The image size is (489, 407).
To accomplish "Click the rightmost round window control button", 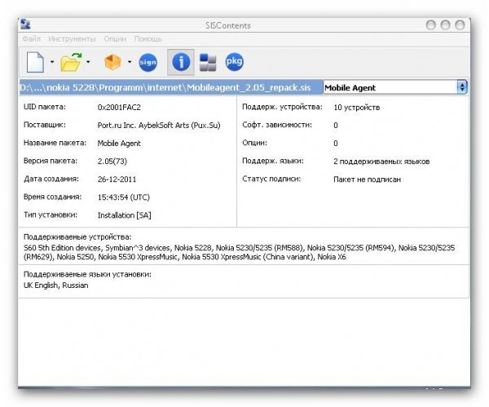I will pyautogui.click(x=460, y=25).
